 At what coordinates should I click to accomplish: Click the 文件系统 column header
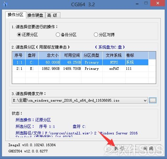click(114, 55)
